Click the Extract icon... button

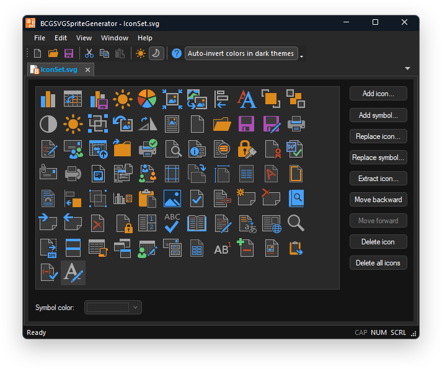378,178
